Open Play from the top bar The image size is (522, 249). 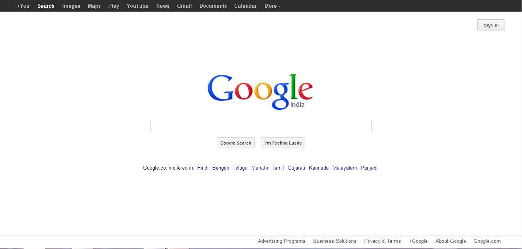(114, 6)
